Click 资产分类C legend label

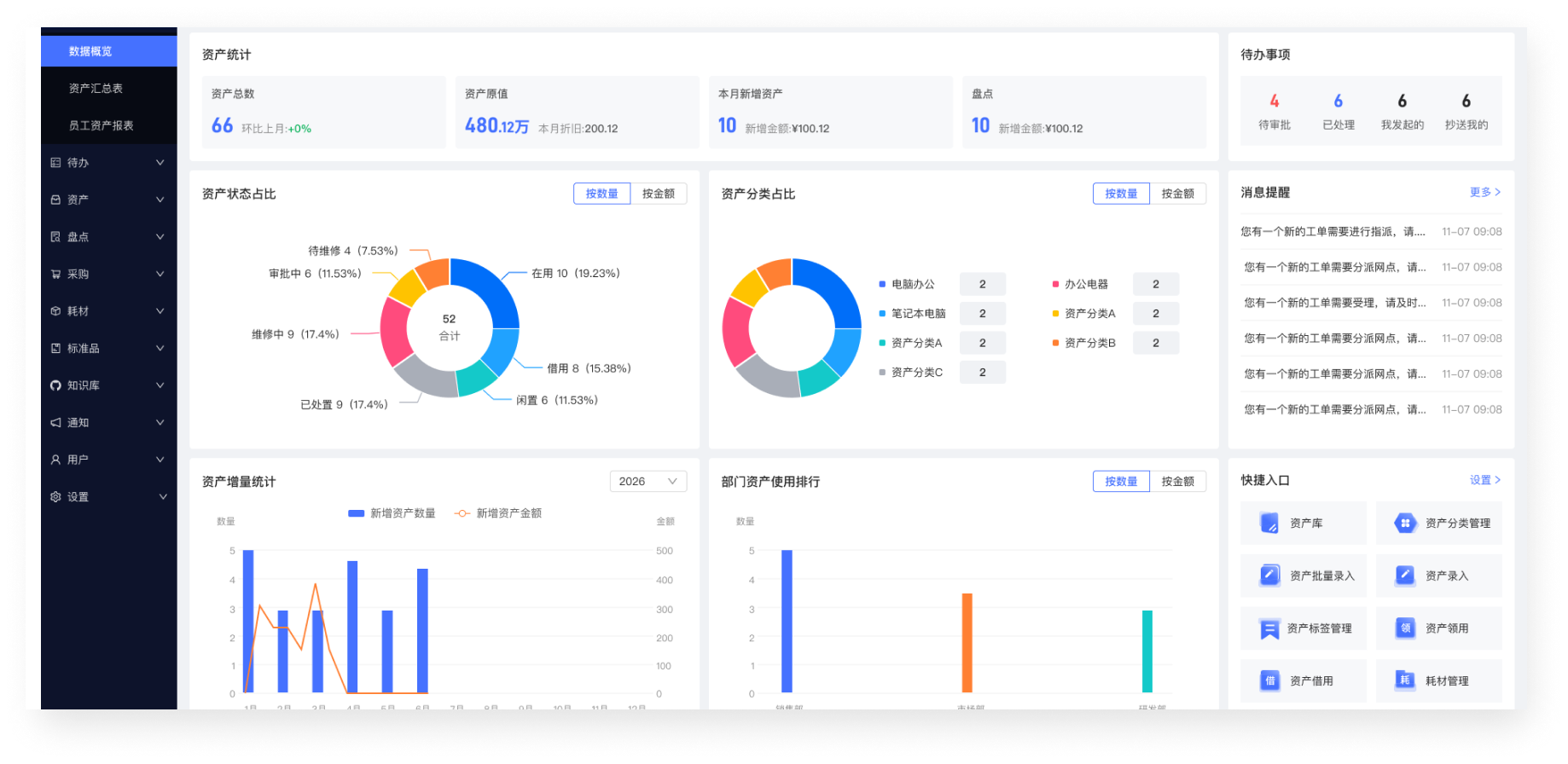[x=916, y=372]
